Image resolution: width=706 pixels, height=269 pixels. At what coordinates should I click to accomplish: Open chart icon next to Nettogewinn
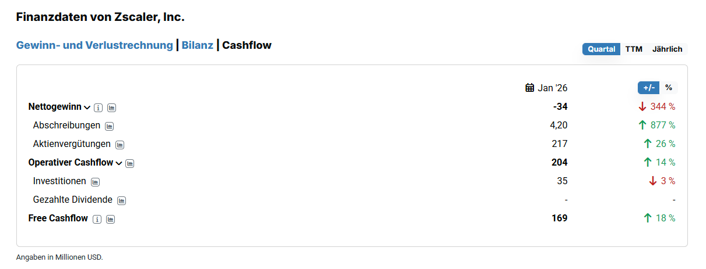[x=112, y=107]
